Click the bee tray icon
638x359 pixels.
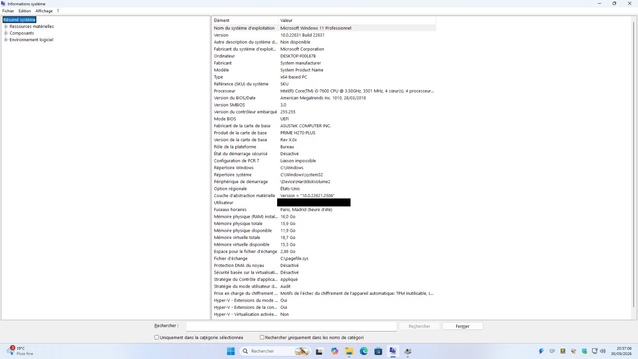coord(573,351)
